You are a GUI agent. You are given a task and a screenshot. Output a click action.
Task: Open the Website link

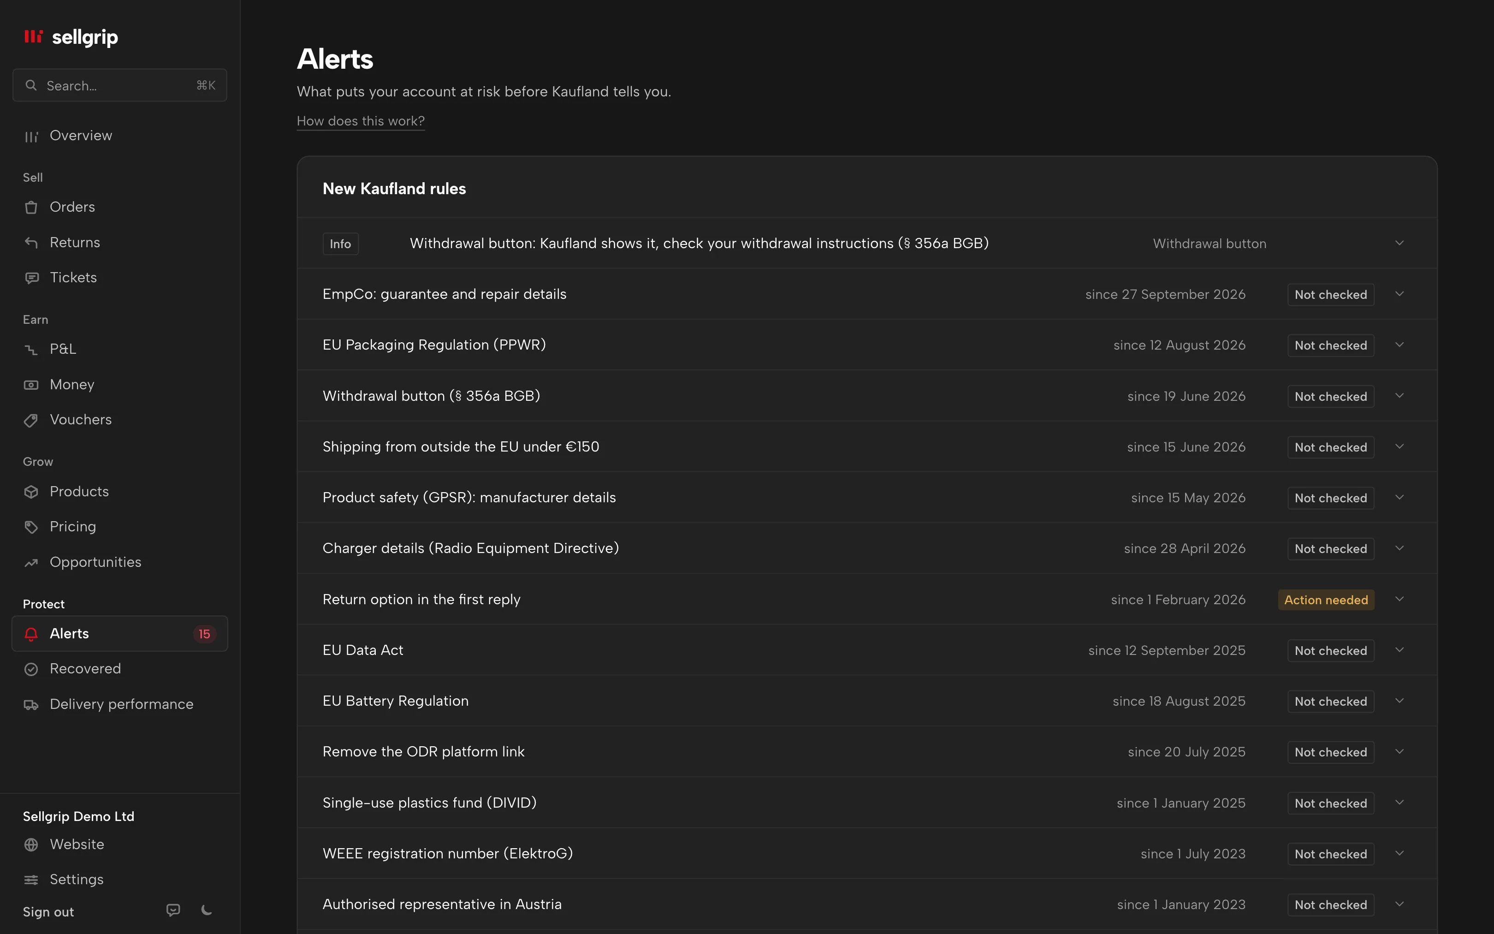[x=120, y=845]
